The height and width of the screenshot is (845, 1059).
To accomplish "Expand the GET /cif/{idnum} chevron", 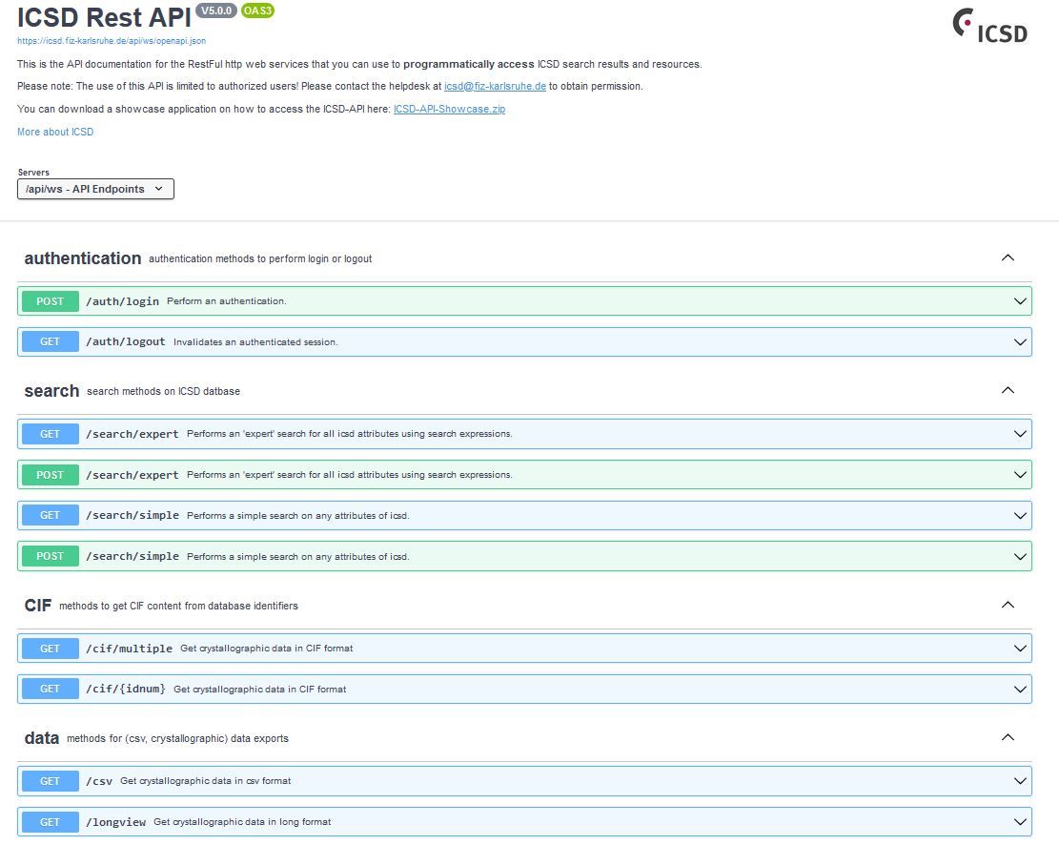I will click(x=1020, y=690).
